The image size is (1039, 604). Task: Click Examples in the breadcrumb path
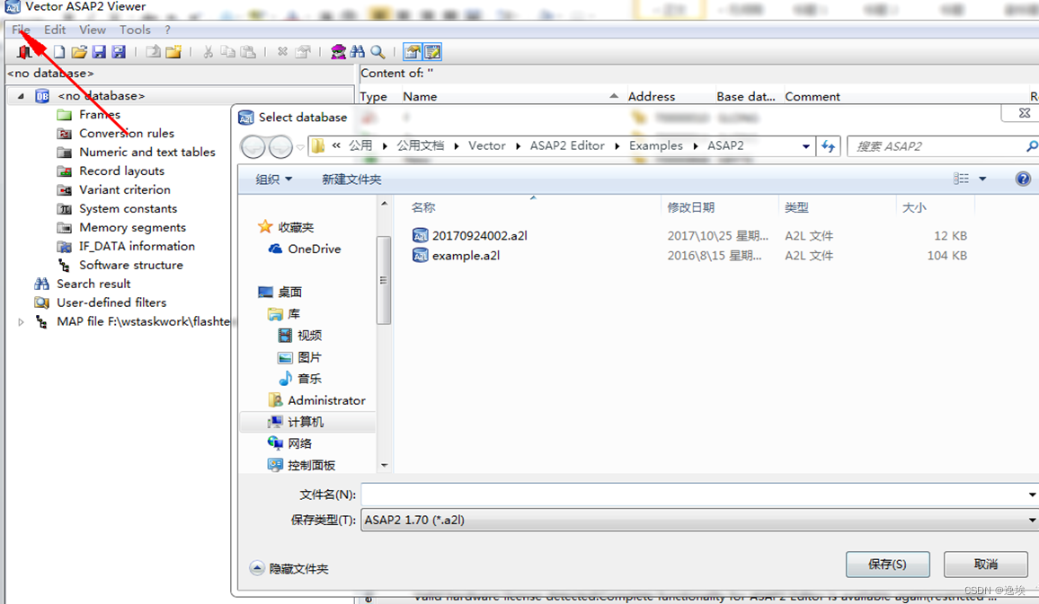tap(655, 145)
